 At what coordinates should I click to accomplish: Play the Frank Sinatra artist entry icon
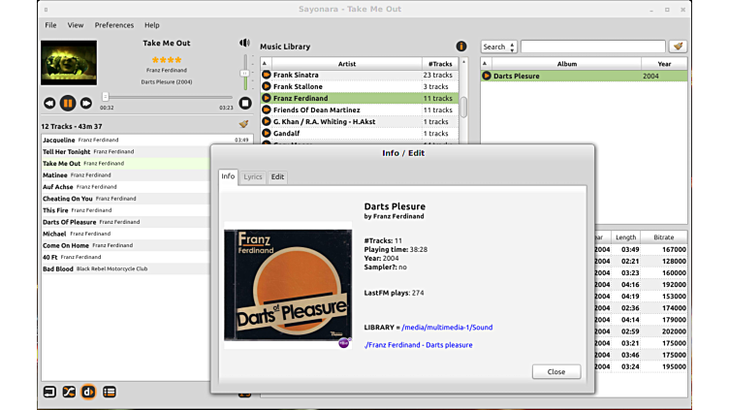point(267,75)
